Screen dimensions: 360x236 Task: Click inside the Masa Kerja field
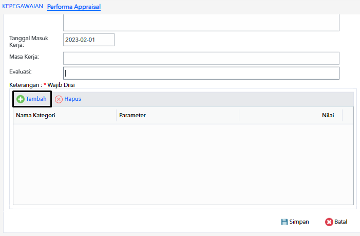click(x=201, y=58)
